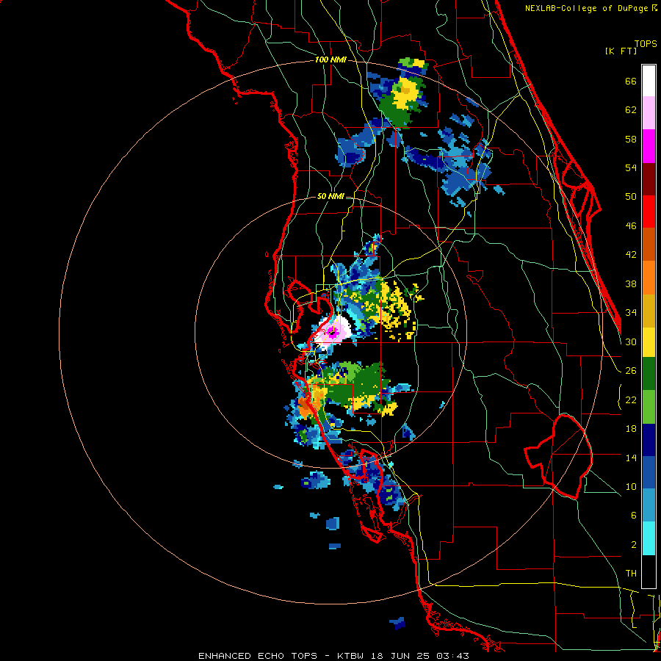661x661 pixels.
Task: Click the '66' value on the color scale
Action: click(x=631, y=81)
